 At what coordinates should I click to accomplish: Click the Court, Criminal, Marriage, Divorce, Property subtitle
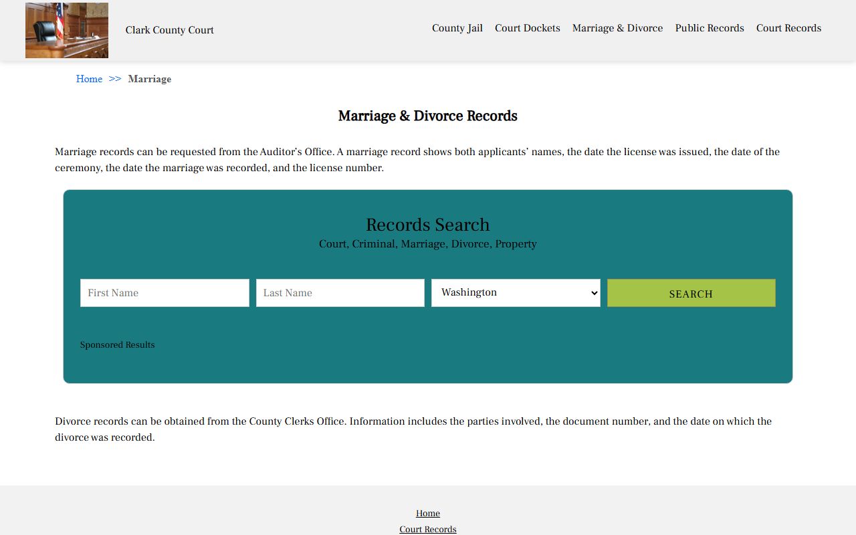click(x=428, y=244)
